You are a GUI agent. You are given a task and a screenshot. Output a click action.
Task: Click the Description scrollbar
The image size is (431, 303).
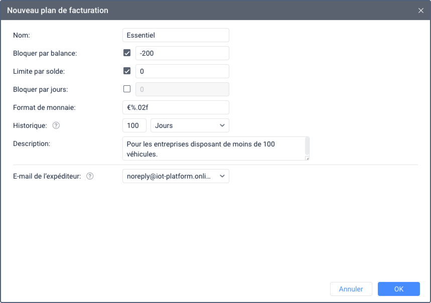click(x=307, y=146)
